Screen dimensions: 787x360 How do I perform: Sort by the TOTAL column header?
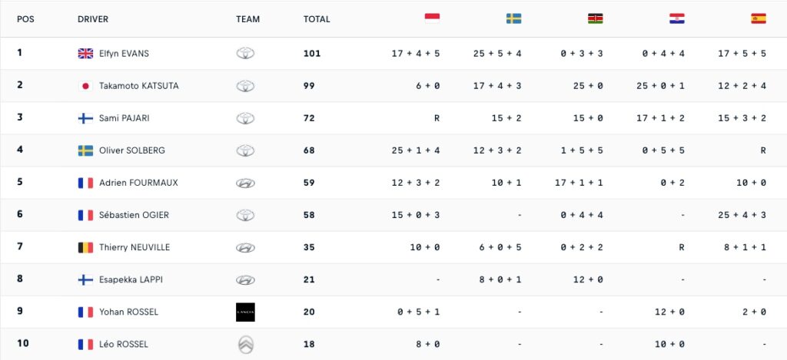tap(317, 19)
